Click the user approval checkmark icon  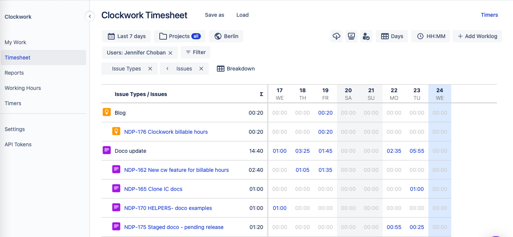tap(366, 36)
